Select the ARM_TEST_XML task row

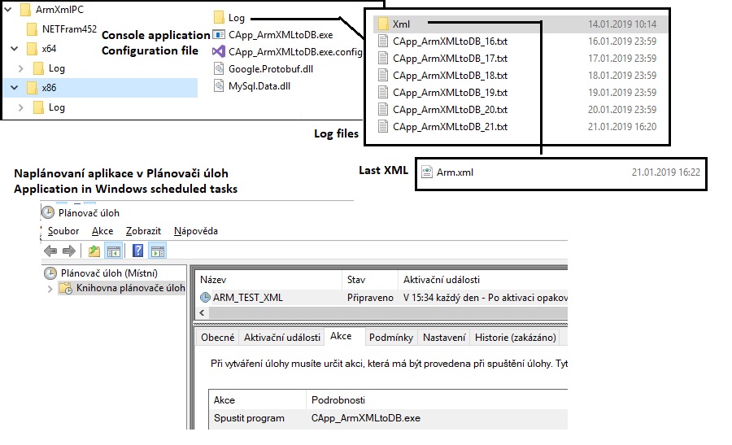tap(247, 298)
